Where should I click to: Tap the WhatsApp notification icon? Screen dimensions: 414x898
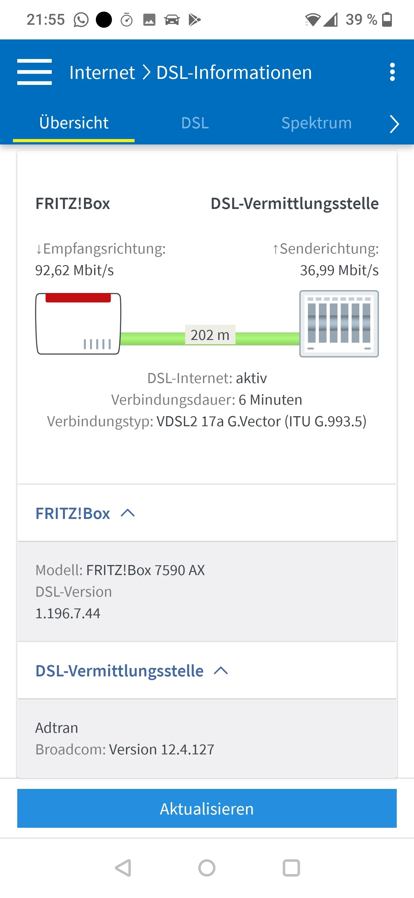81,20
